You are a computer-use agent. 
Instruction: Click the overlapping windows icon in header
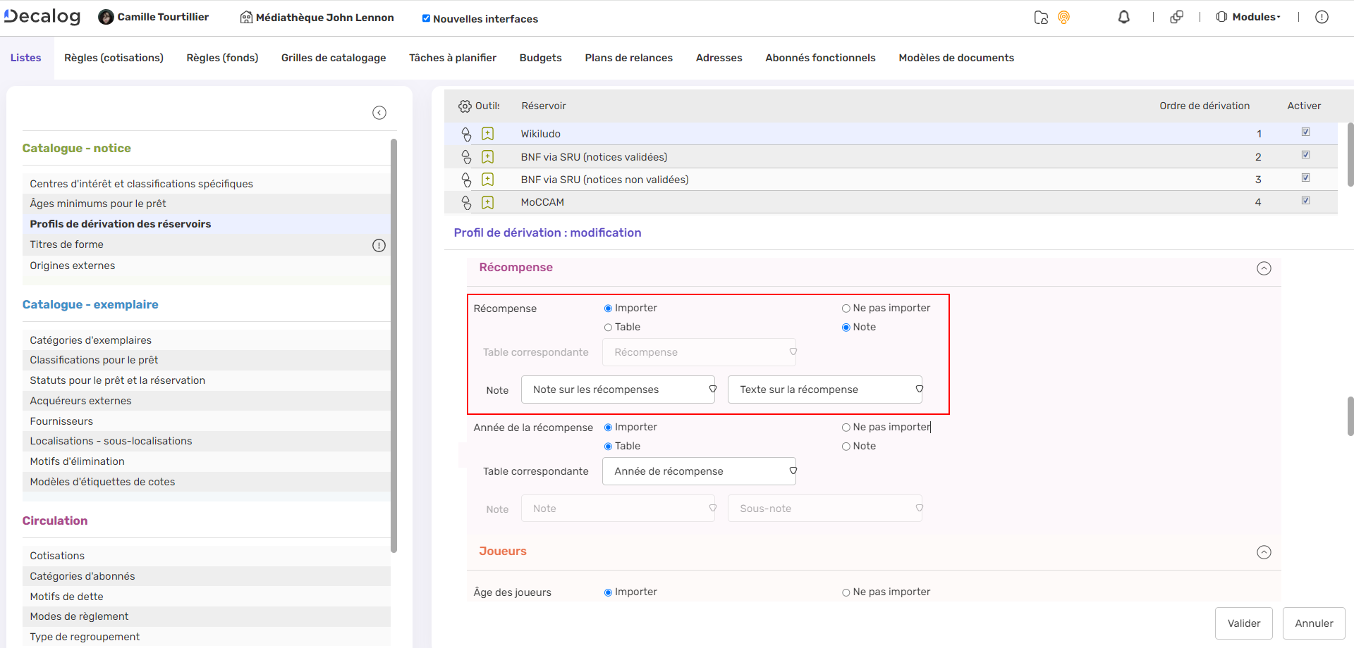(1176, 17)
